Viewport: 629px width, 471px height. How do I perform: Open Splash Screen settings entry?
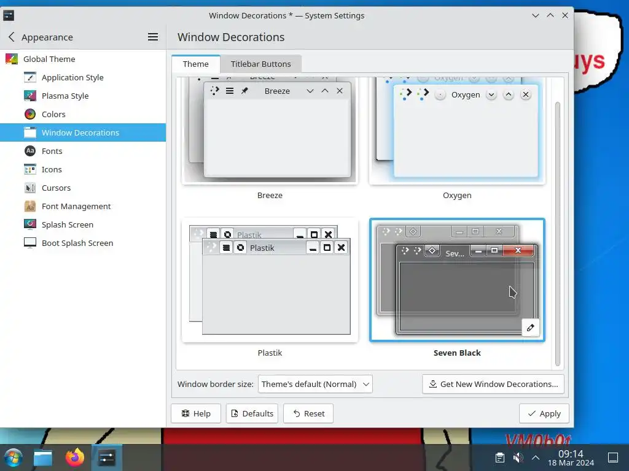83,224
